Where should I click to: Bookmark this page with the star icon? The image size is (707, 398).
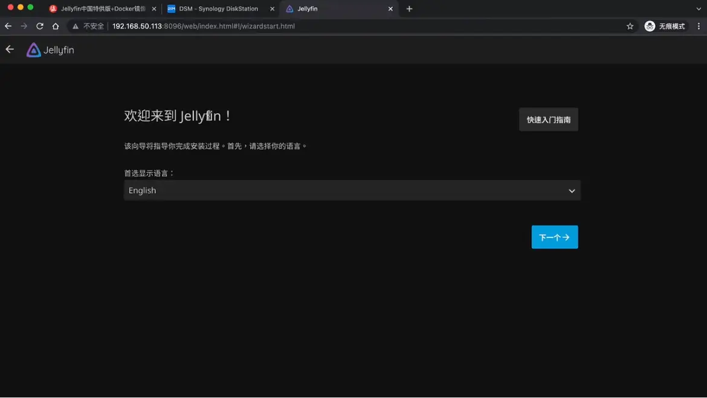coord(630,26)
